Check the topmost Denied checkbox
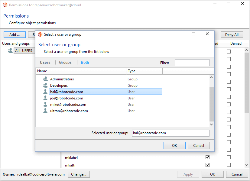 [x=229, y=52]
